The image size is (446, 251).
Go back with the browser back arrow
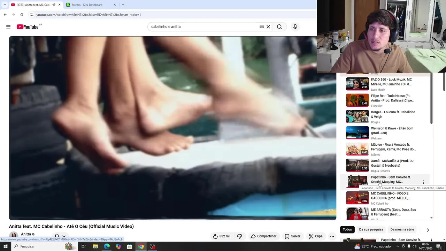[x=5, y=15]
